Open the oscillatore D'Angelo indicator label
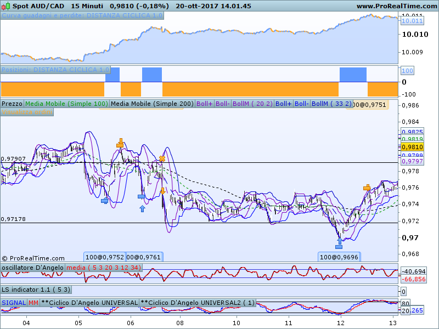439x329 pixels. pos(32,268)
